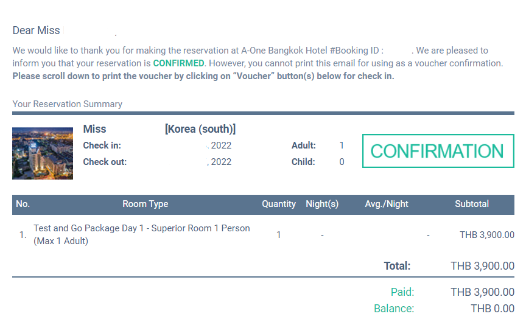Image resolution: width=526 pixels, height=322 pixels.
Task: Click the Avg./Night column header
Action: (x=387, y=204)
